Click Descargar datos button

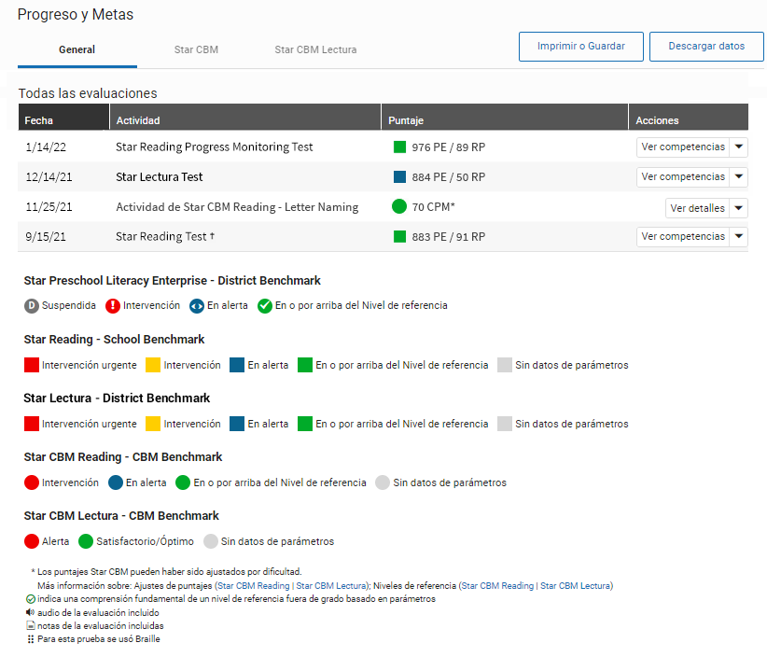click(706, 47)
